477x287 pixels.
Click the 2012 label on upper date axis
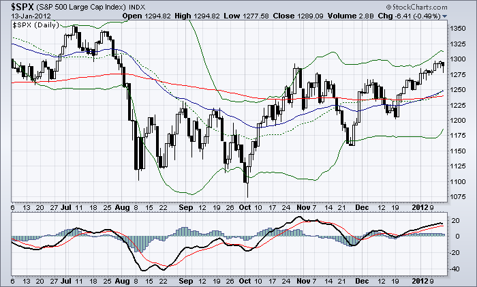click(420, 207)
